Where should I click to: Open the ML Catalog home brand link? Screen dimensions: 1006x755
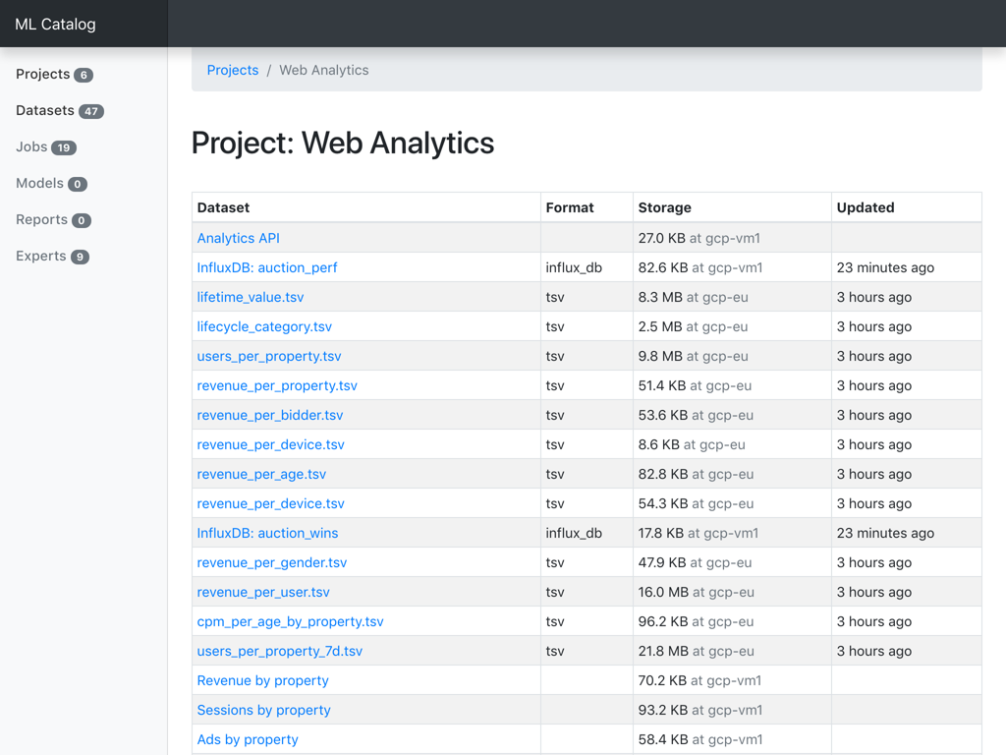55,25
